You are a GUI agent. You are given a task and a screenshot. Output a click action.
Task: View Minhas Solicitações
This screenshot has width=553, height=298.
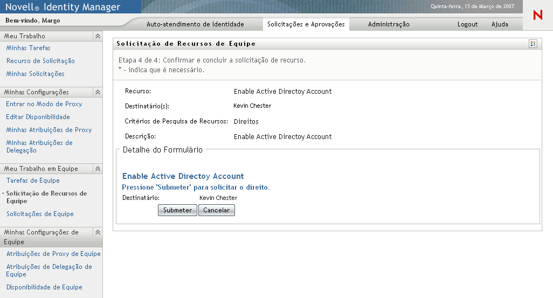point(35,74)
